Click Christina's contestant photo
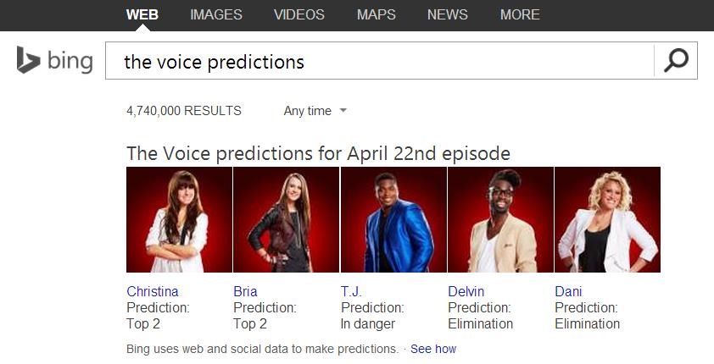The width and height of the screenshot is (714, 364). (179, 219)
